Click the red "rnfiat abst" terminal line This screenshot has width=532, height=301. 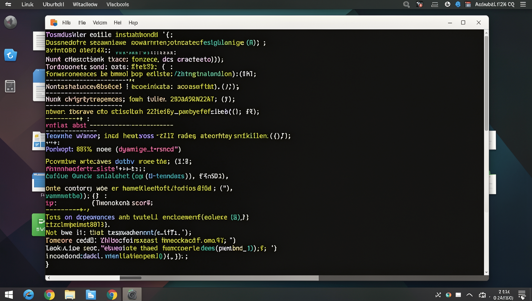66,125
